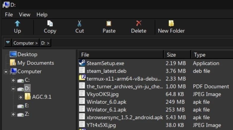This screenshot has width=233, height=130.
Task: Open the File menu
Action: tap(9, 14)
